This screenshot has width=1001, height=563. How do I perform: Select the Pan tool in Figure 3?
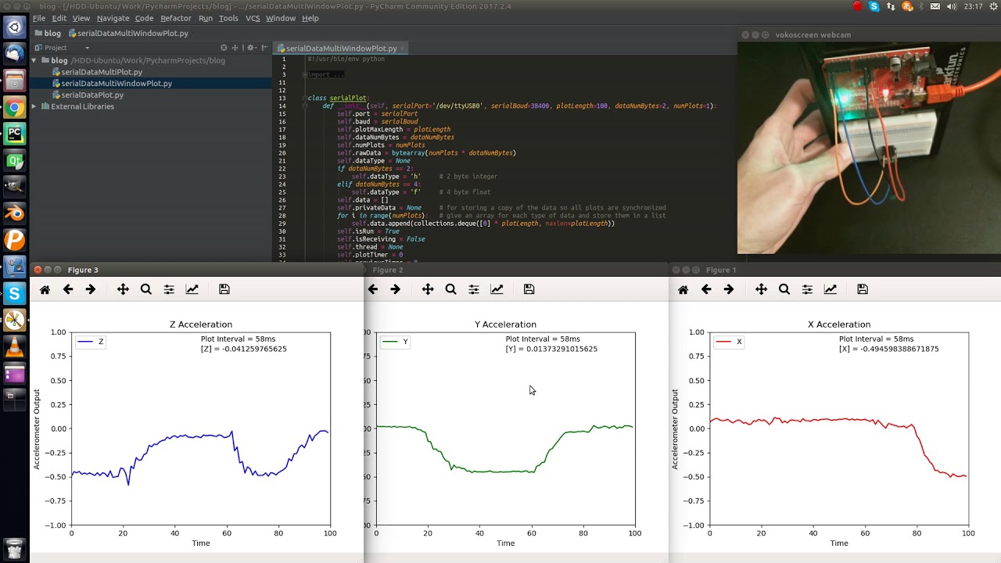(x=123, y=289)
